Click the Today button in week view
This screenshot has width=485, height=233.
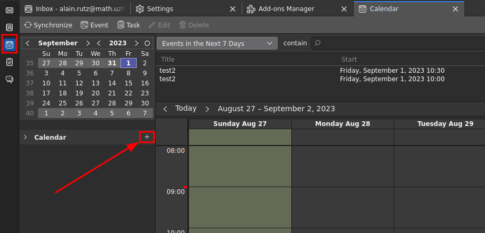coord(186,109)
